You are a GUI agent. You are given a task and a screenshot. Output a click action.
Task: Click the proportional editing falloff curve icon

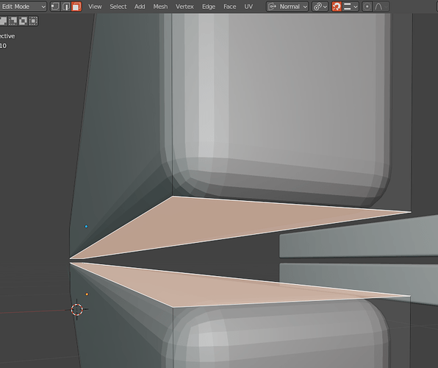pyautogui.click(x=381, y=7)
